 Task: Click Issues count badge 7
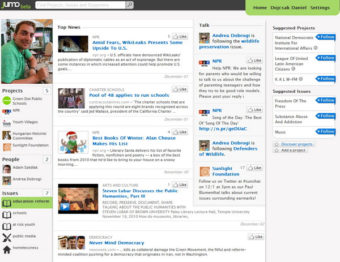tap(47, 193)
